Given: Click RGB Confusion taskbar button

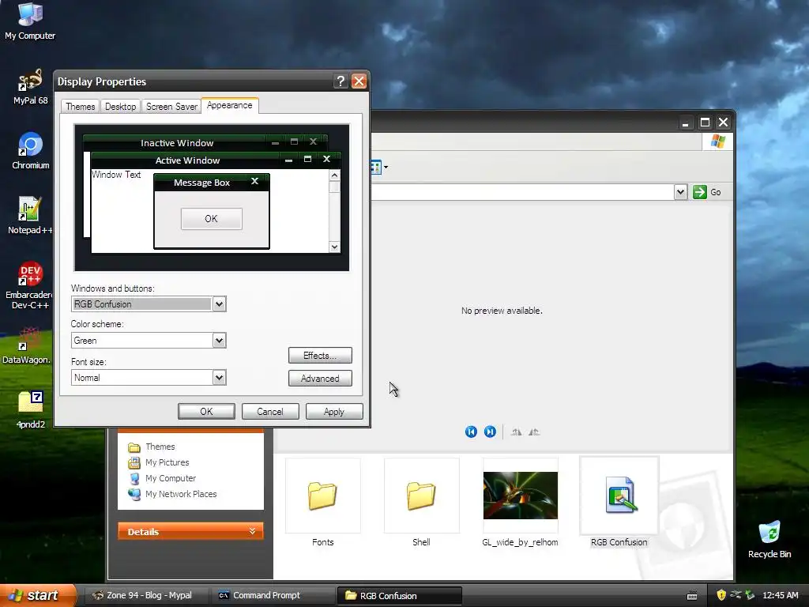Looking at the screenshot, I should point(399,596).
